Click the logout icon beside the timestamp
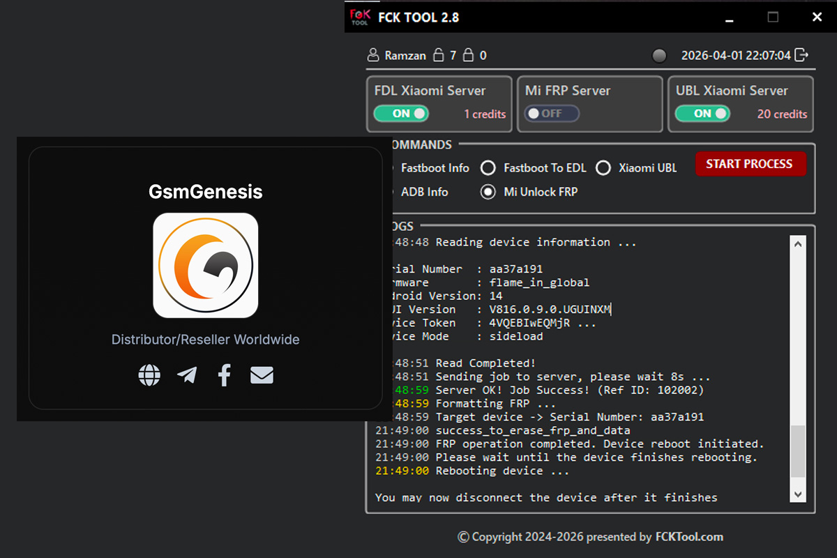 801,55
